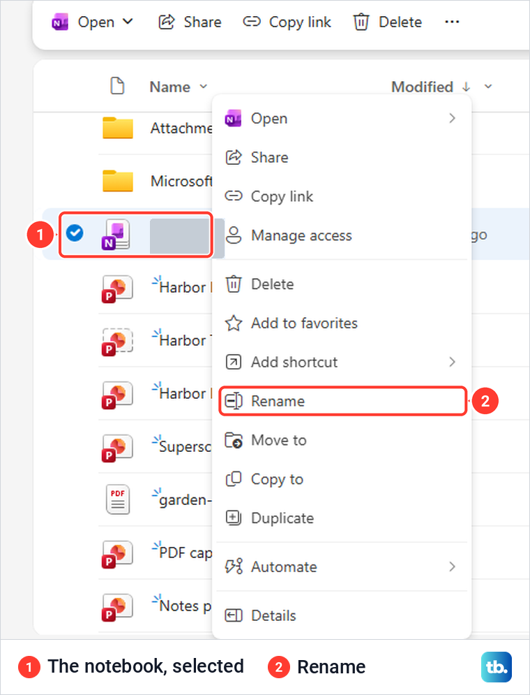Open the Attachme folder name
Screen dimensions: 530x695
point(181,128)
